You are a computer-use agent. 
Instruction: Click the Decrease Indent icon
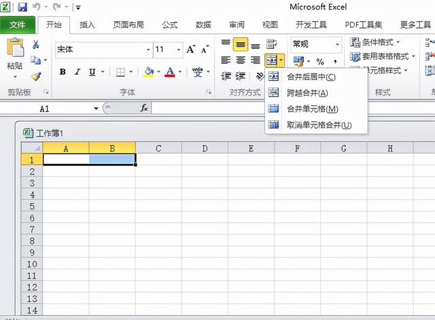(x=226, y=76)
